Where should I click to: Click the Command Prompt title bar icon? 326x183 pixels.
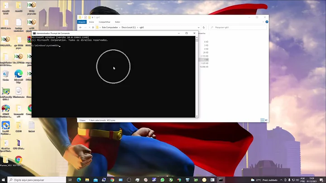[34, 33]
